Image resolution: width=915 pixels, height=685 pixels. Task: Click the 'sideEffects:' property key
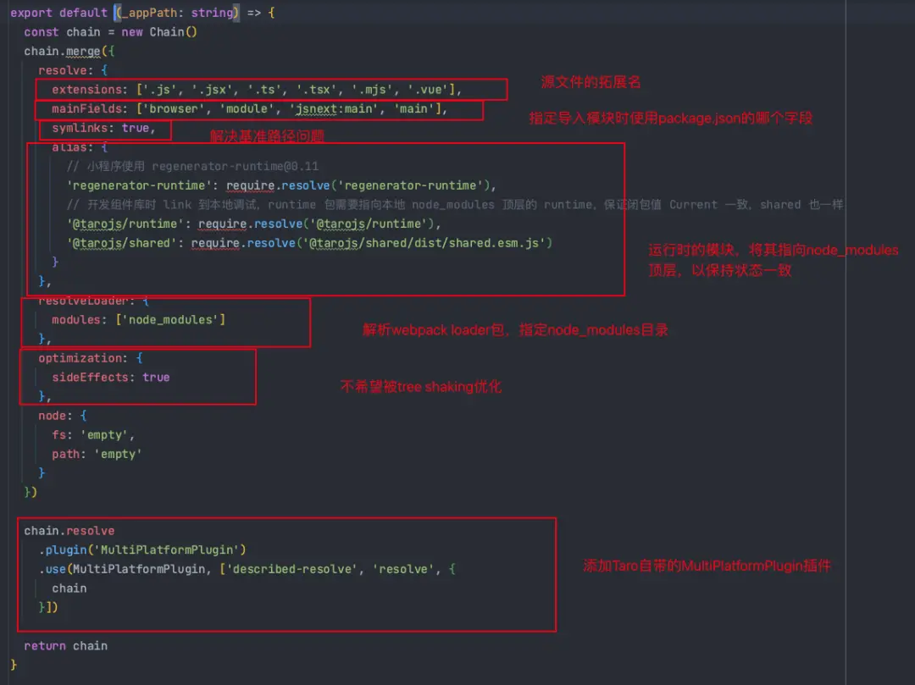pos(93,378)
